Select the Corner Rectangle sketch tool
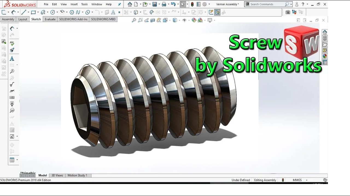Viewport: 350px width, 196px height. (33, 12)
